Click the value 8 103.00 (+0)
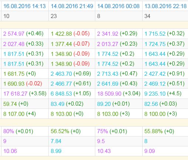Image resolution: width=188 pixels, height=160 pixels. (x=67, y=114)
